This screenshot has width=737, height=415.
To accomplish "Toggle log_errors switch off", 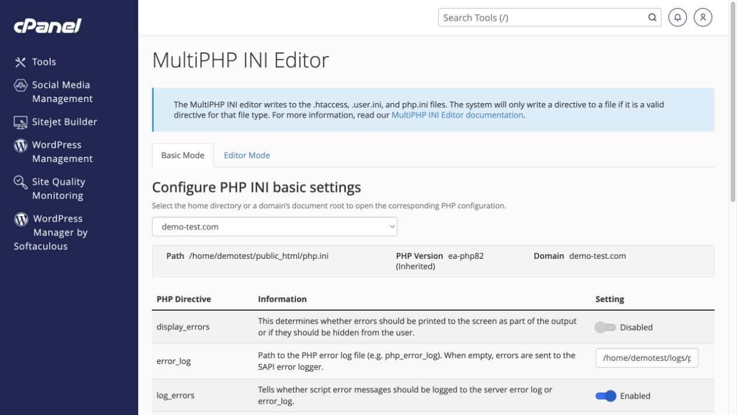I will coord(605,396).
